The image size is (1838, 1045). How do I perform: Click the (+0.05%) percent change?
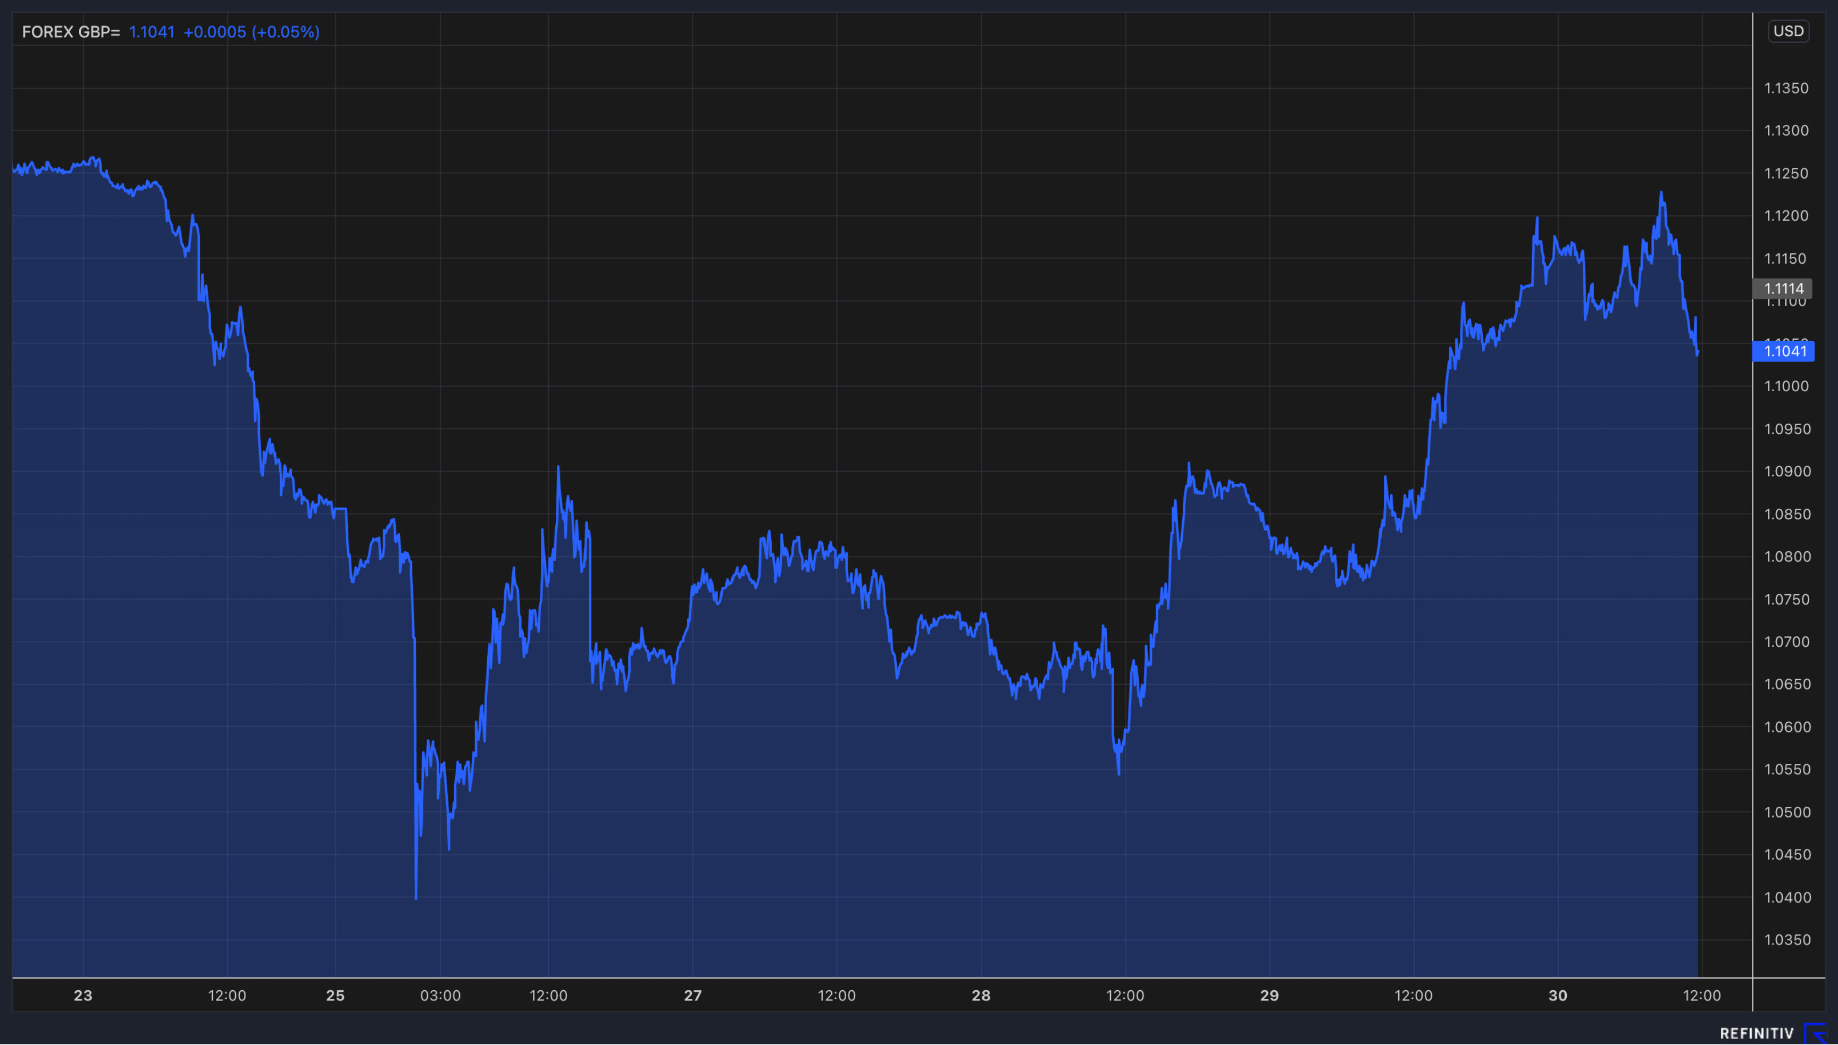point(286,32)
